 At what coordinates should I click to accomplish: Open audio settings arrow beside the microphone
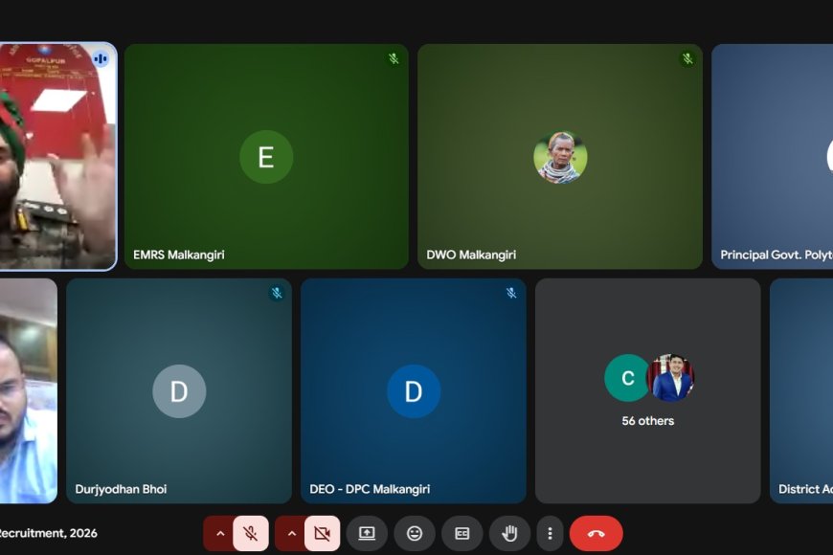point(219,533)
